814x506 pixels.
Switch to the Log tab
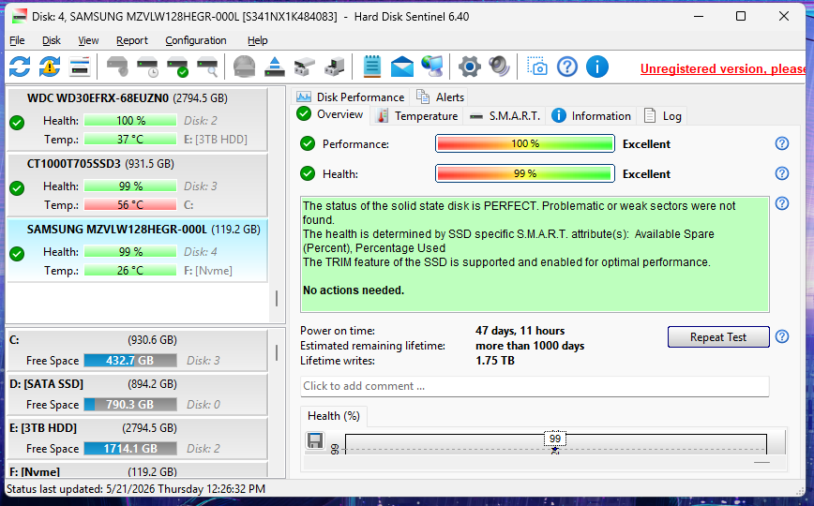click(x=663, y=116)
